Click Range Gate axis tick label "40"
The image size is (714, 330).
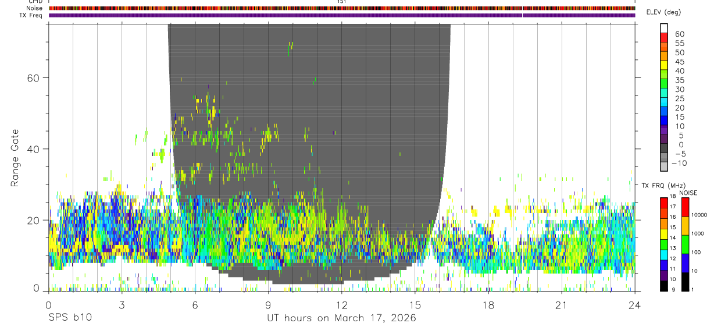point(33,149)
